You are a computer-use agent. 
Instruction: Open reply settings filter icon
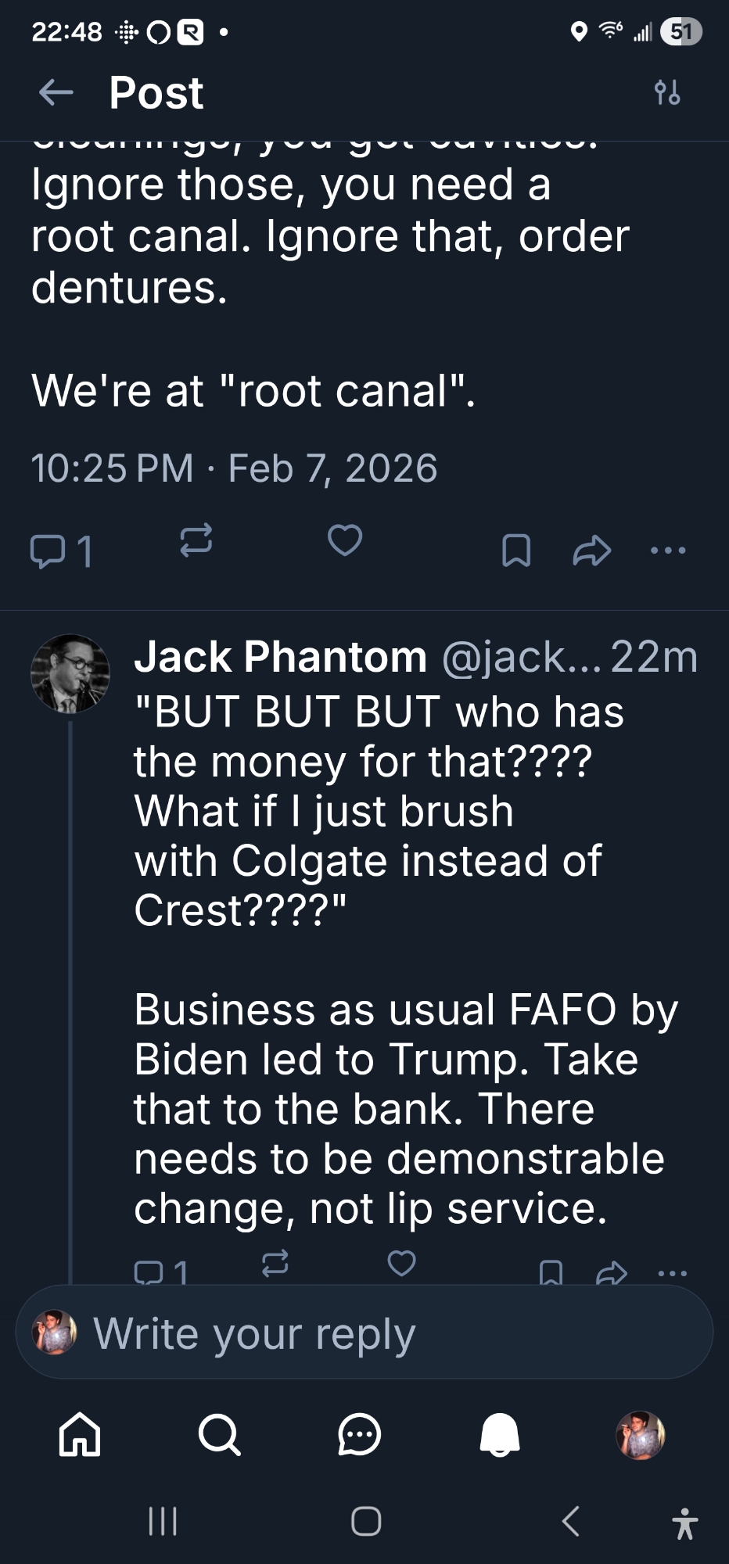click(x=667, y=92)
